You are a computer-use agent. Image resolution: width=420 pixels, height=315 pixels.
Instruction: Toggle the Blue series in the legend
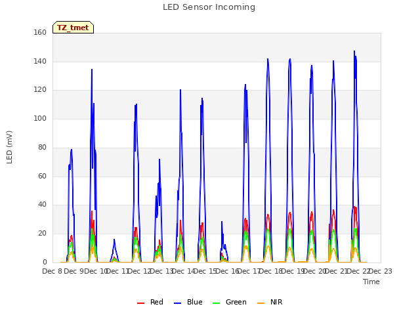tap(188, 302)
